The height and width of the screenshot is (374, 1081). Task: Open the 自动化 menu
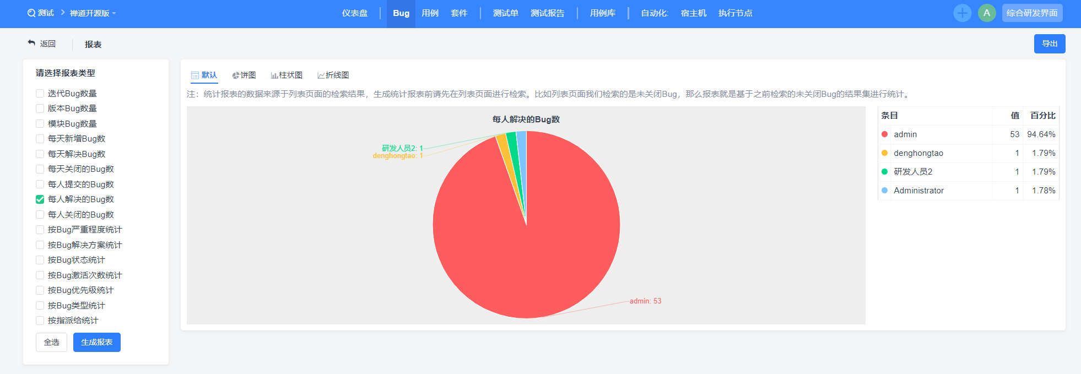654,13
